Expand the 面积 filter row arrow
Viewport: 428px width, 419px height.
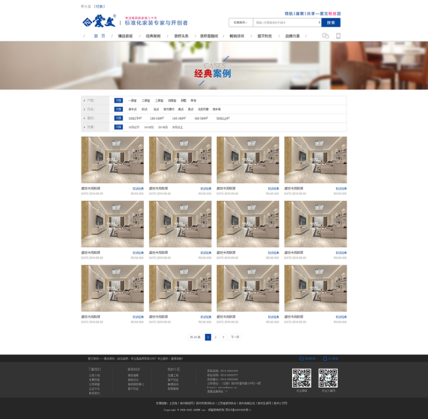(84, 118)
